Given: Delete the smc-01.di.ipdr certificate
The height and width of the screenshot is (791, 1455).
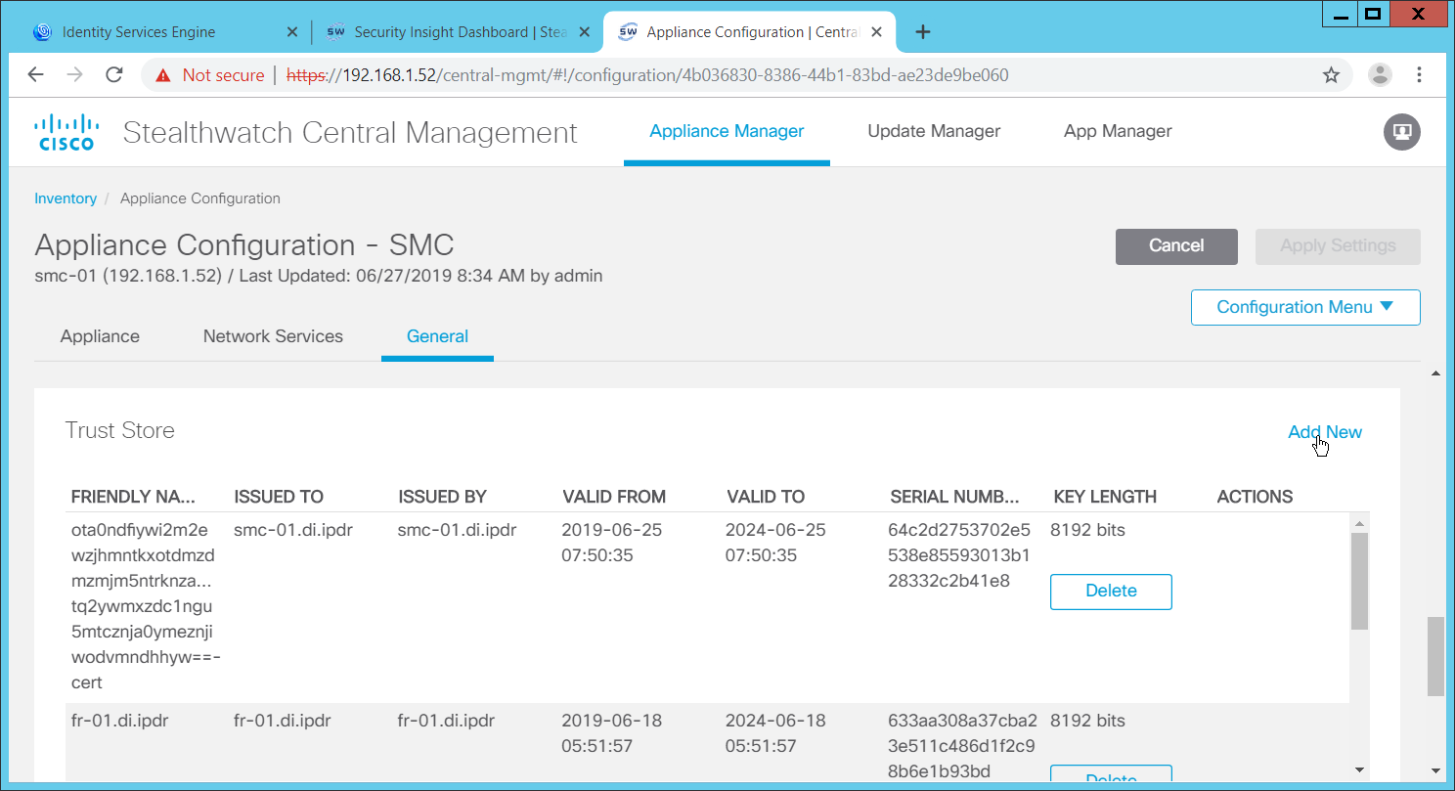Looking at the screenshot, I should click(x=1111, y=592).
